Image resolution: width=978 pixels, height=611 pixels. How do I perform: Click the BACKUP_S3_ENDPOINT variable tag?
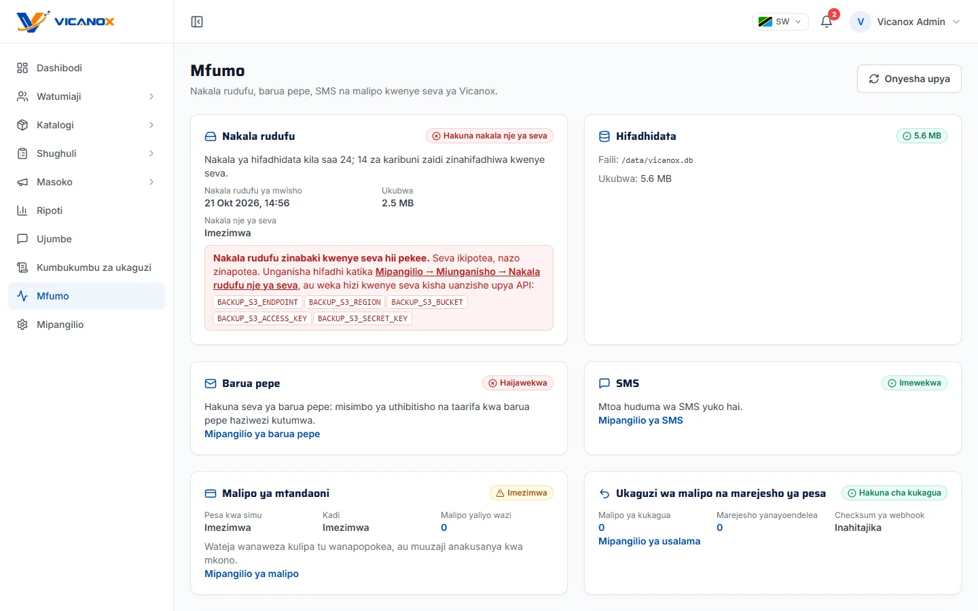point(257,302)
